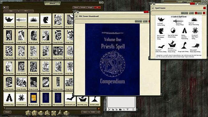Toggle the Portraits asset filter
This screenshot has width=208, height=117.
83,7
